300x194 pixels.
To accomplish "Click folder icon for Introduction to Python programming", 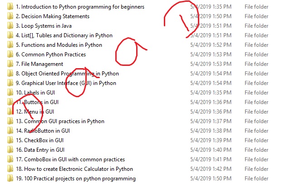I will coord(10,7).
